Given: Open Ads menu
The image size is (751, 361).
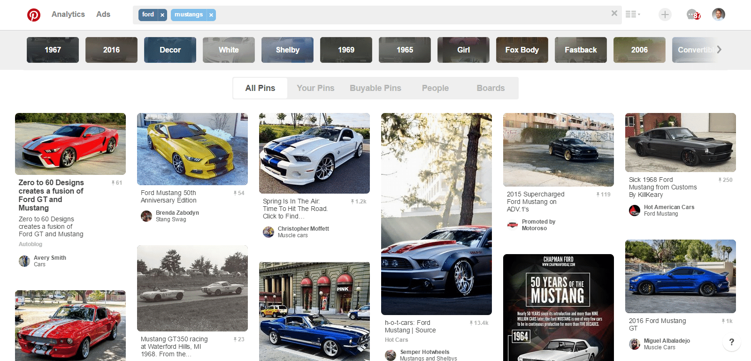Looking at the screenshot, I should [103, 14].
